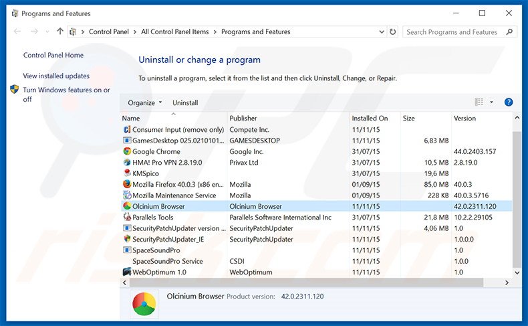Click the Mozilla Firefox icon in list
Image resolution: width=528 pixels, height=326 pixels.
(127, 184)
